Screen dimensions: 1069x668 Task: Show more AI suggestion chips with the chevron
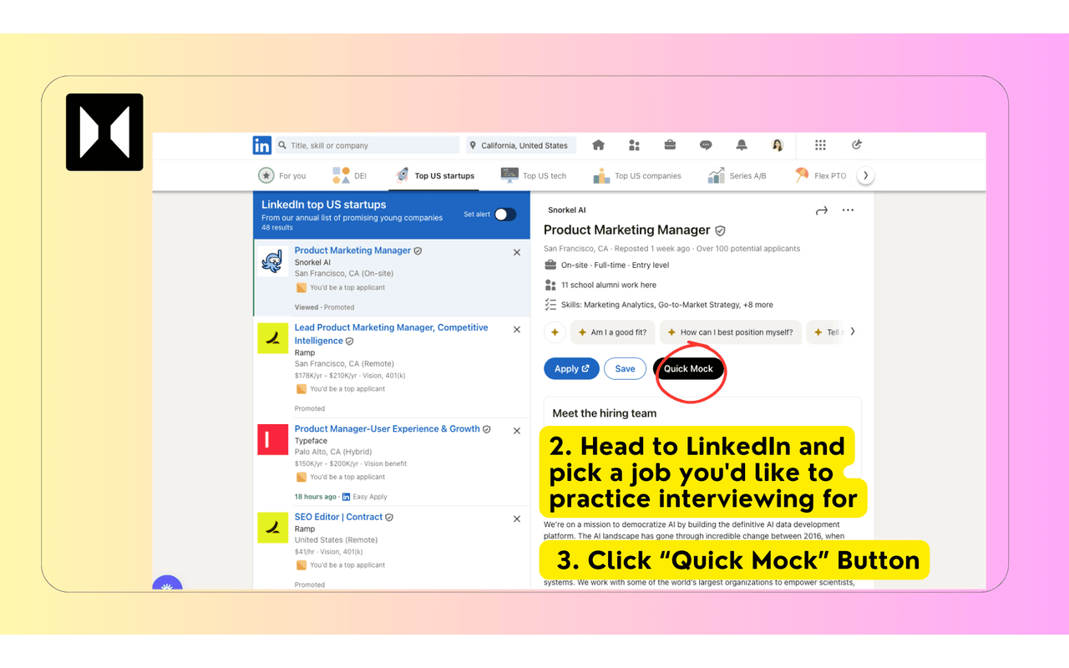pos(853,331)
